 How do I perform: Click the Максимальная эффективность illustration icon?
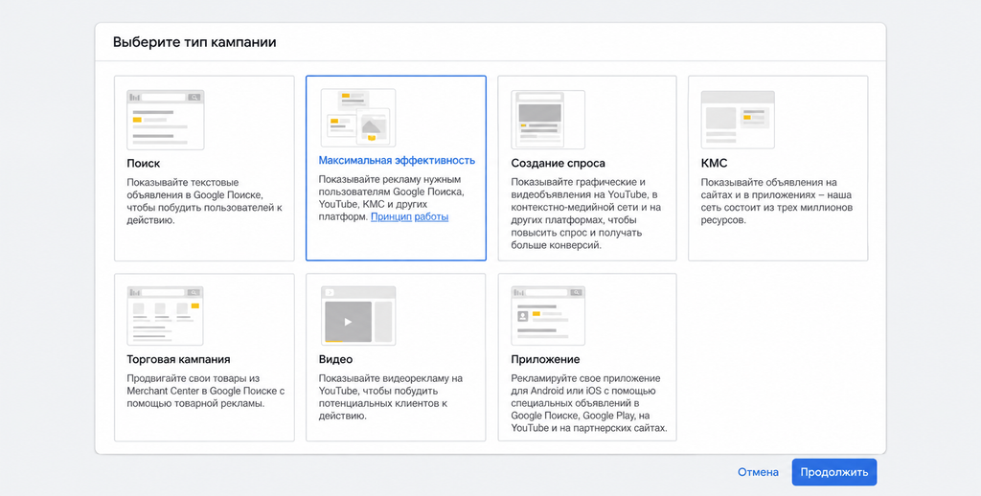pyautogui.click(x=358, y=118)
